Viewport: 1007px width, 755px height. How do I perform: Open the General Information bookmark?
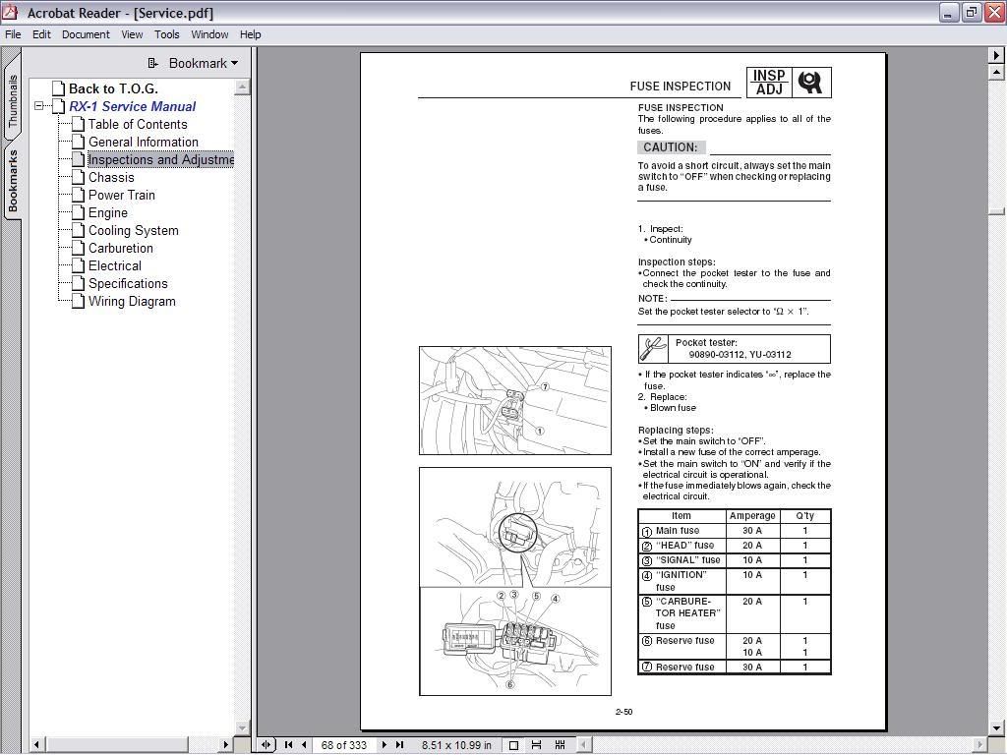click(144, 142)
